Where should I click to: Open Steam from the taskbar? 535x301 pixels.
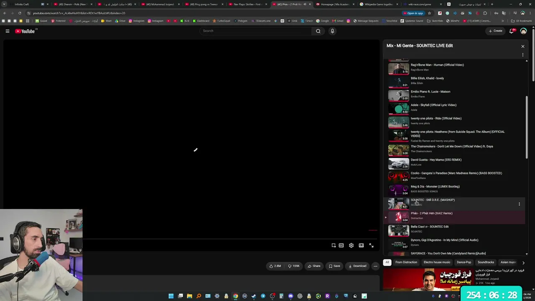pyautogui.click(x=254, y=296)
